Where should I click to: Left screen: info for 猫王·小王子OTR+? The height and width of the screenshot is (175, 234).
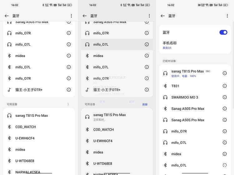(69, 90)
